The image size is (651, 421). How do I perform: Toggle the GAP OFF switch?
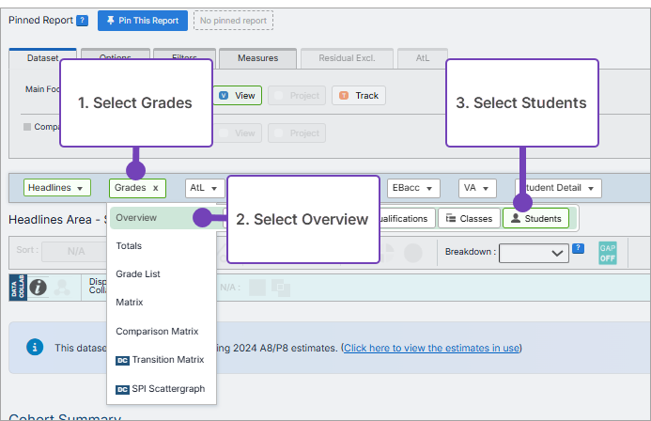607,253
